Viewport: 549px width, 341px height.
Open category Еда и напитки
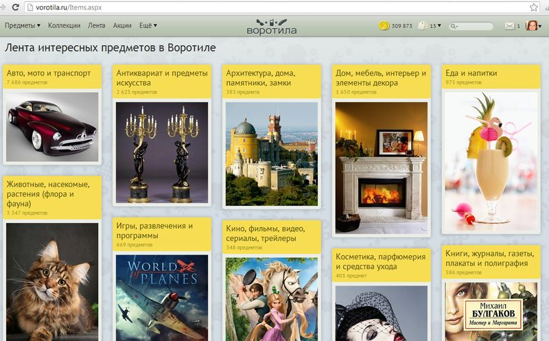coord(471,73)
